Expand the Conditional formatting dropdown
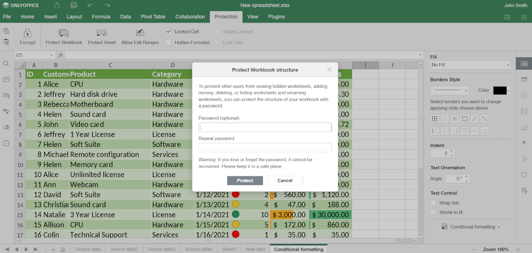Screen dimensions: 532x253 [x=471, y=227]
